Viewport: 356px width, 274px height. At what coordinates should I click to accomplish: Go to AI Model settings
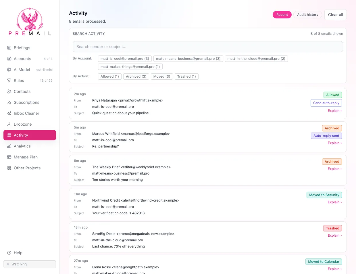30,70
